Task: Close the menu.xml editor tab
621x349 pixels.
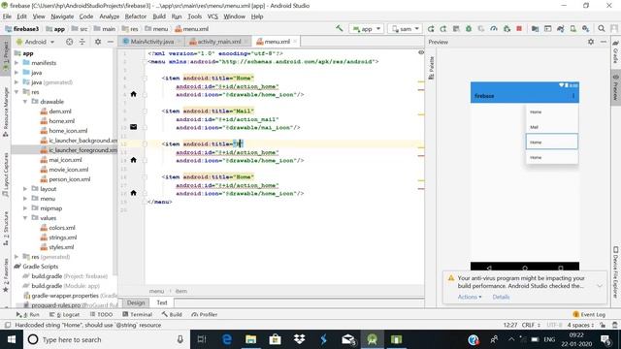Action: point(295,41)
